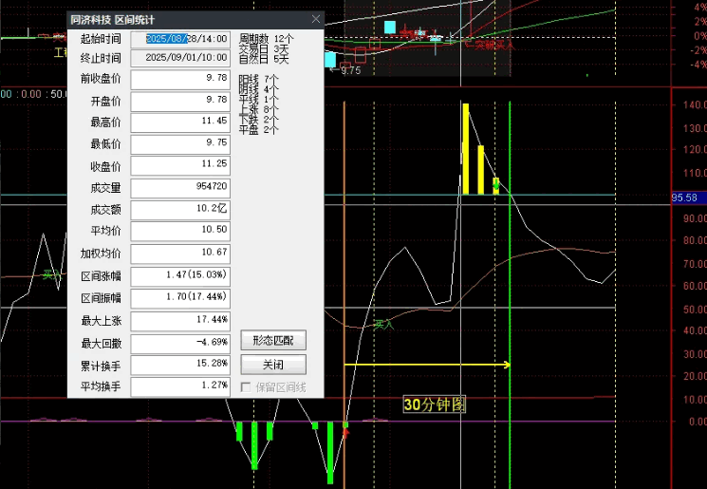
Task: Select the 最大上涨 value 17.44%
Action: 180,321
